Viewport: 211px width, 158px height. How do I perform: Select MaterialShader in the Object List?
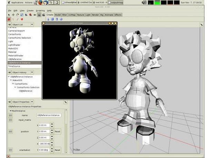(x=15, y=55)
